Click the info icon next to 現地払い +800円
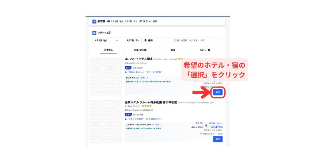Image resolution: width=310 pixels, height=163 pixels. [x=201, y=134]
